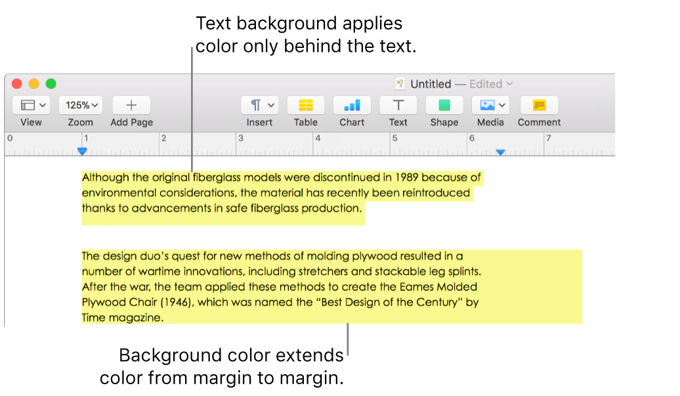Image resolution: width=680 pixels, height=396 pixels.
Task: Click the View toolbar icon
Action: point(27,105)
